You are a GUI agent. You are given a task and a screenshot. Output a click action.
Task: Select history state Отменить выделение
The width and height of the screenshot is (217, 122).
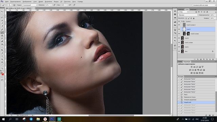[190, 100]
